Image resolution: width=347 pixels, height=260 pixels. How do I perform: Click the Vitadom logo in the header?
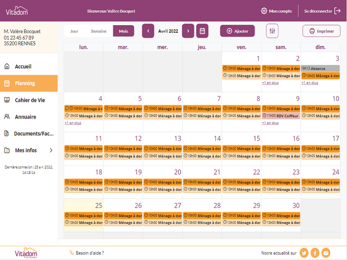[17, 11]
